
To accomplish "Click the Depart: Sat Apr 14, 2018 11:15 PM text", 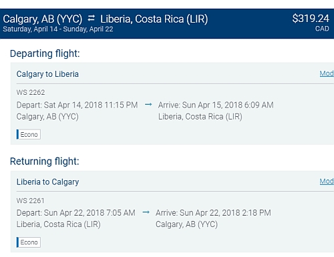I will pyautogui.click(x=77, y=105).
